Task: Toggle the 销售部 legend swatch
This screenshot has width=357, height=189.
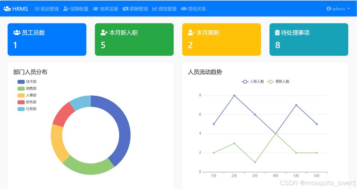Action: pos(21,88)
